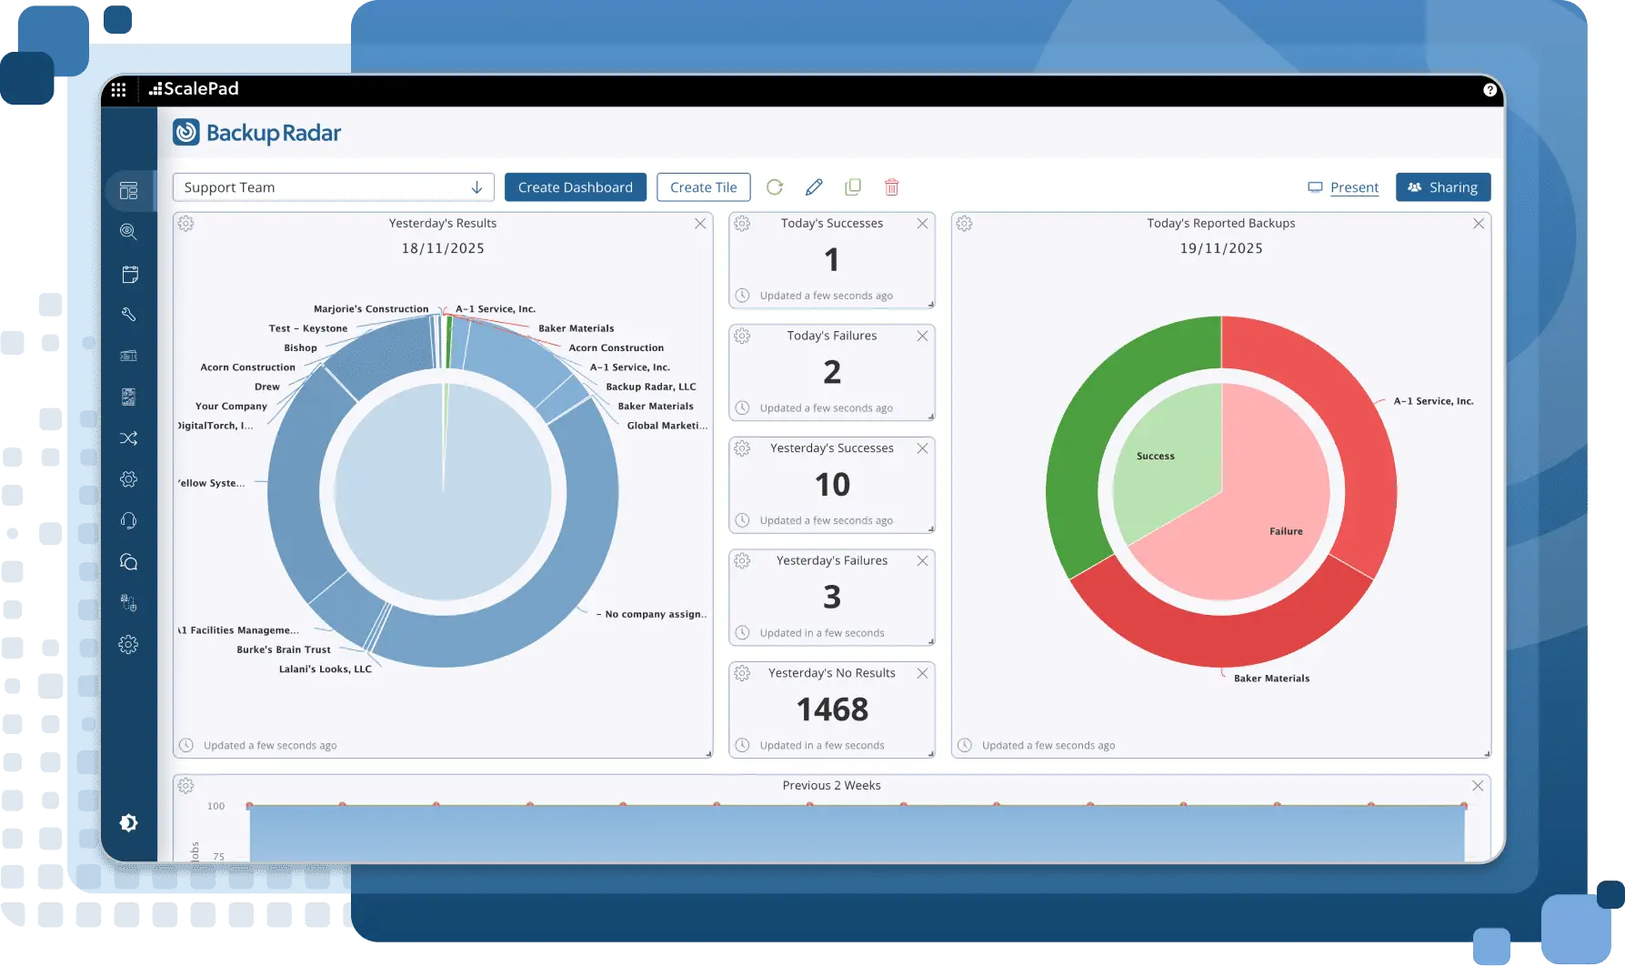This screenshot has width=1625, height=966.
Task: Close the Yesterday's Results tile
Action: coord(700,224)
